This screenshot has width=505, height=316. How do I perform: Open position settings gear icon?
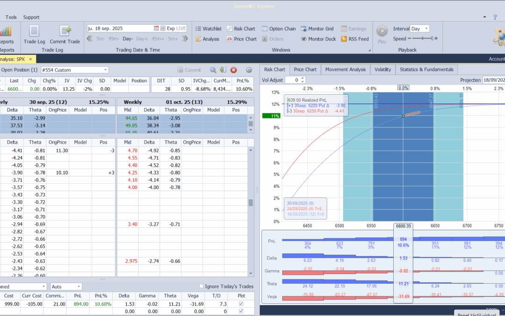[249, 70]
